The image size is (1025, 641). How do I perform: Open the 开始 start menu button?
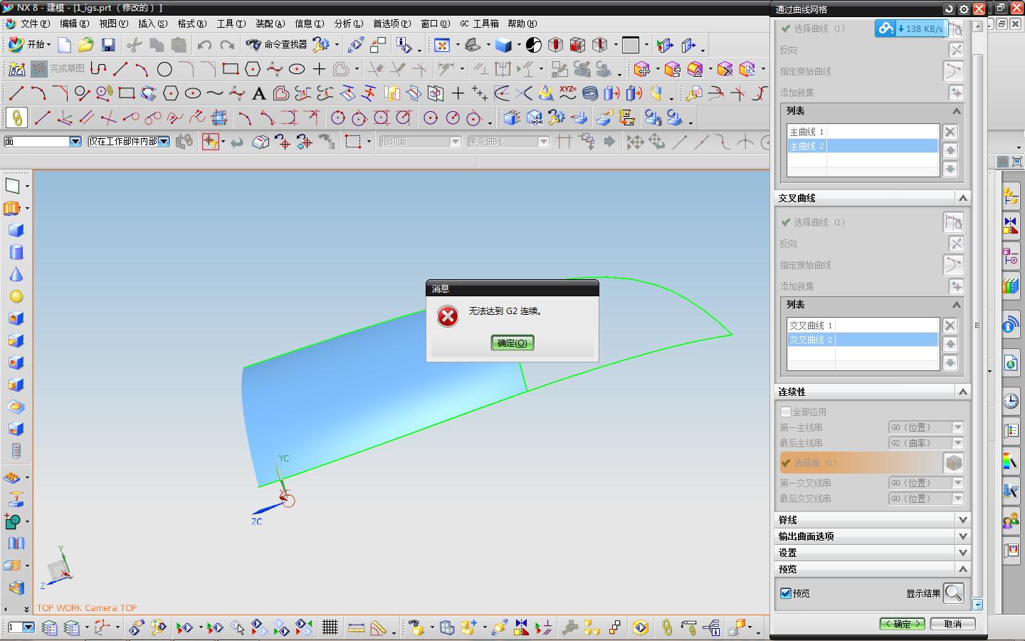click(28, 44)
